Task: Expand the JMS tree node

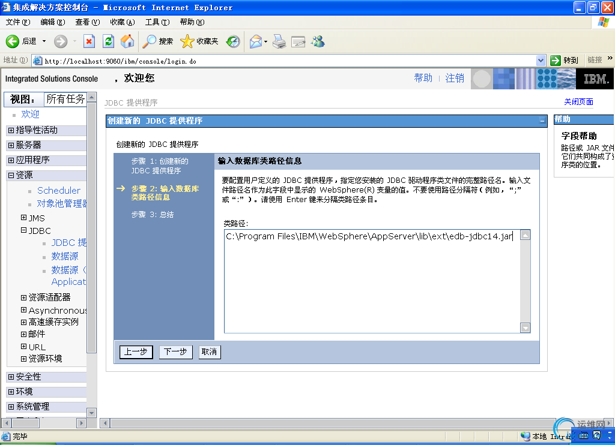Action: coord(23,218)
